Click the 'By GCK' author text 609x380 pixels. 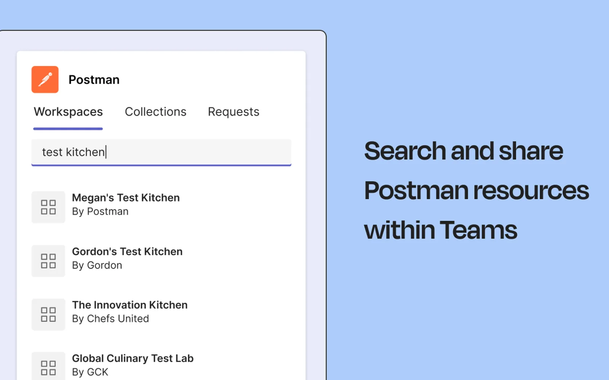point(90,372)
